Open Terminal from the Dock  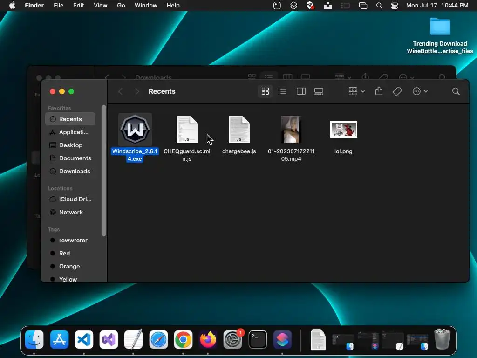coord(258,339)
